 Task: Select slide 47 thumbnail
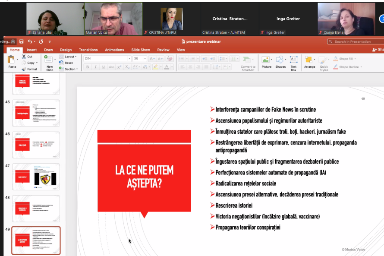point(36,177)
